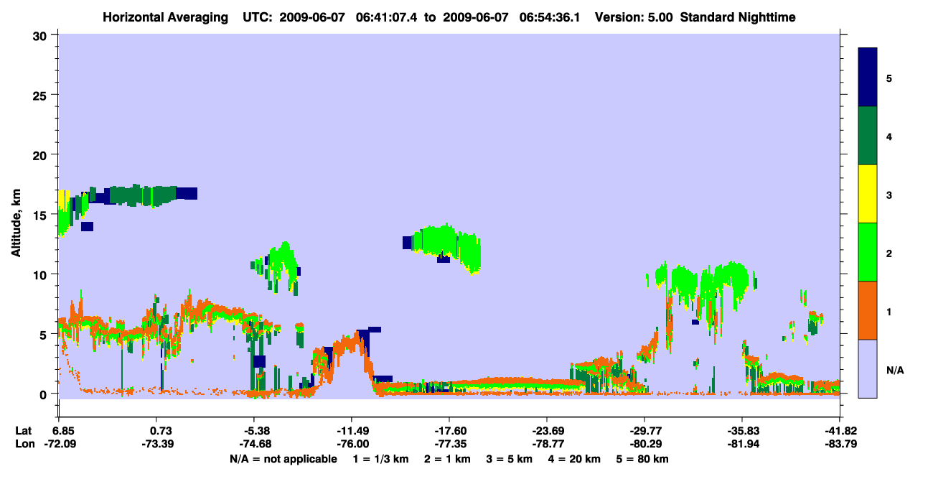
Task: Click longitude value -81.94
Action: click(743, 445)
